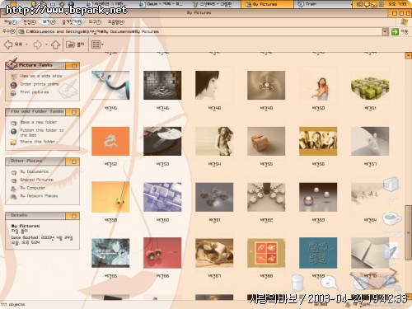Click the system tray clock
The width and height of the screenshot is (412, 309).
397,4
